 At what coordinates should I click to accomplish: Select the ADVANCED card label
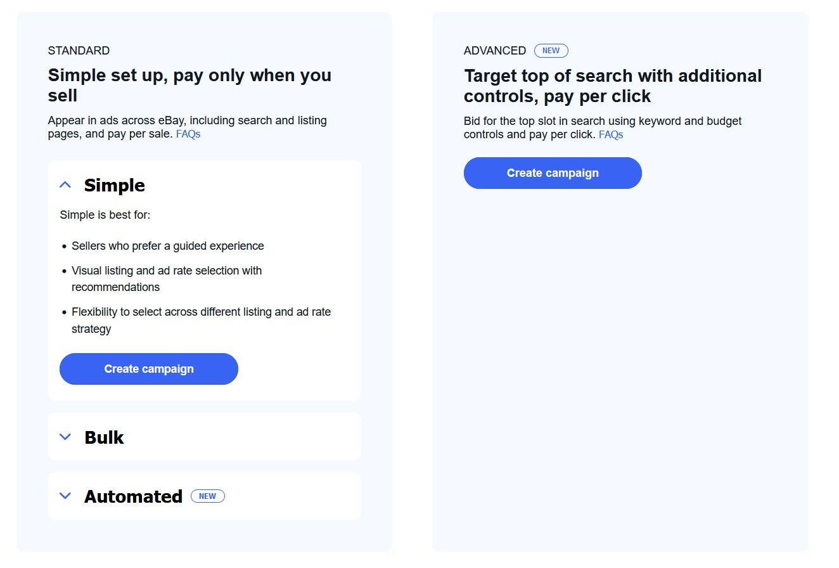[495, 50]
